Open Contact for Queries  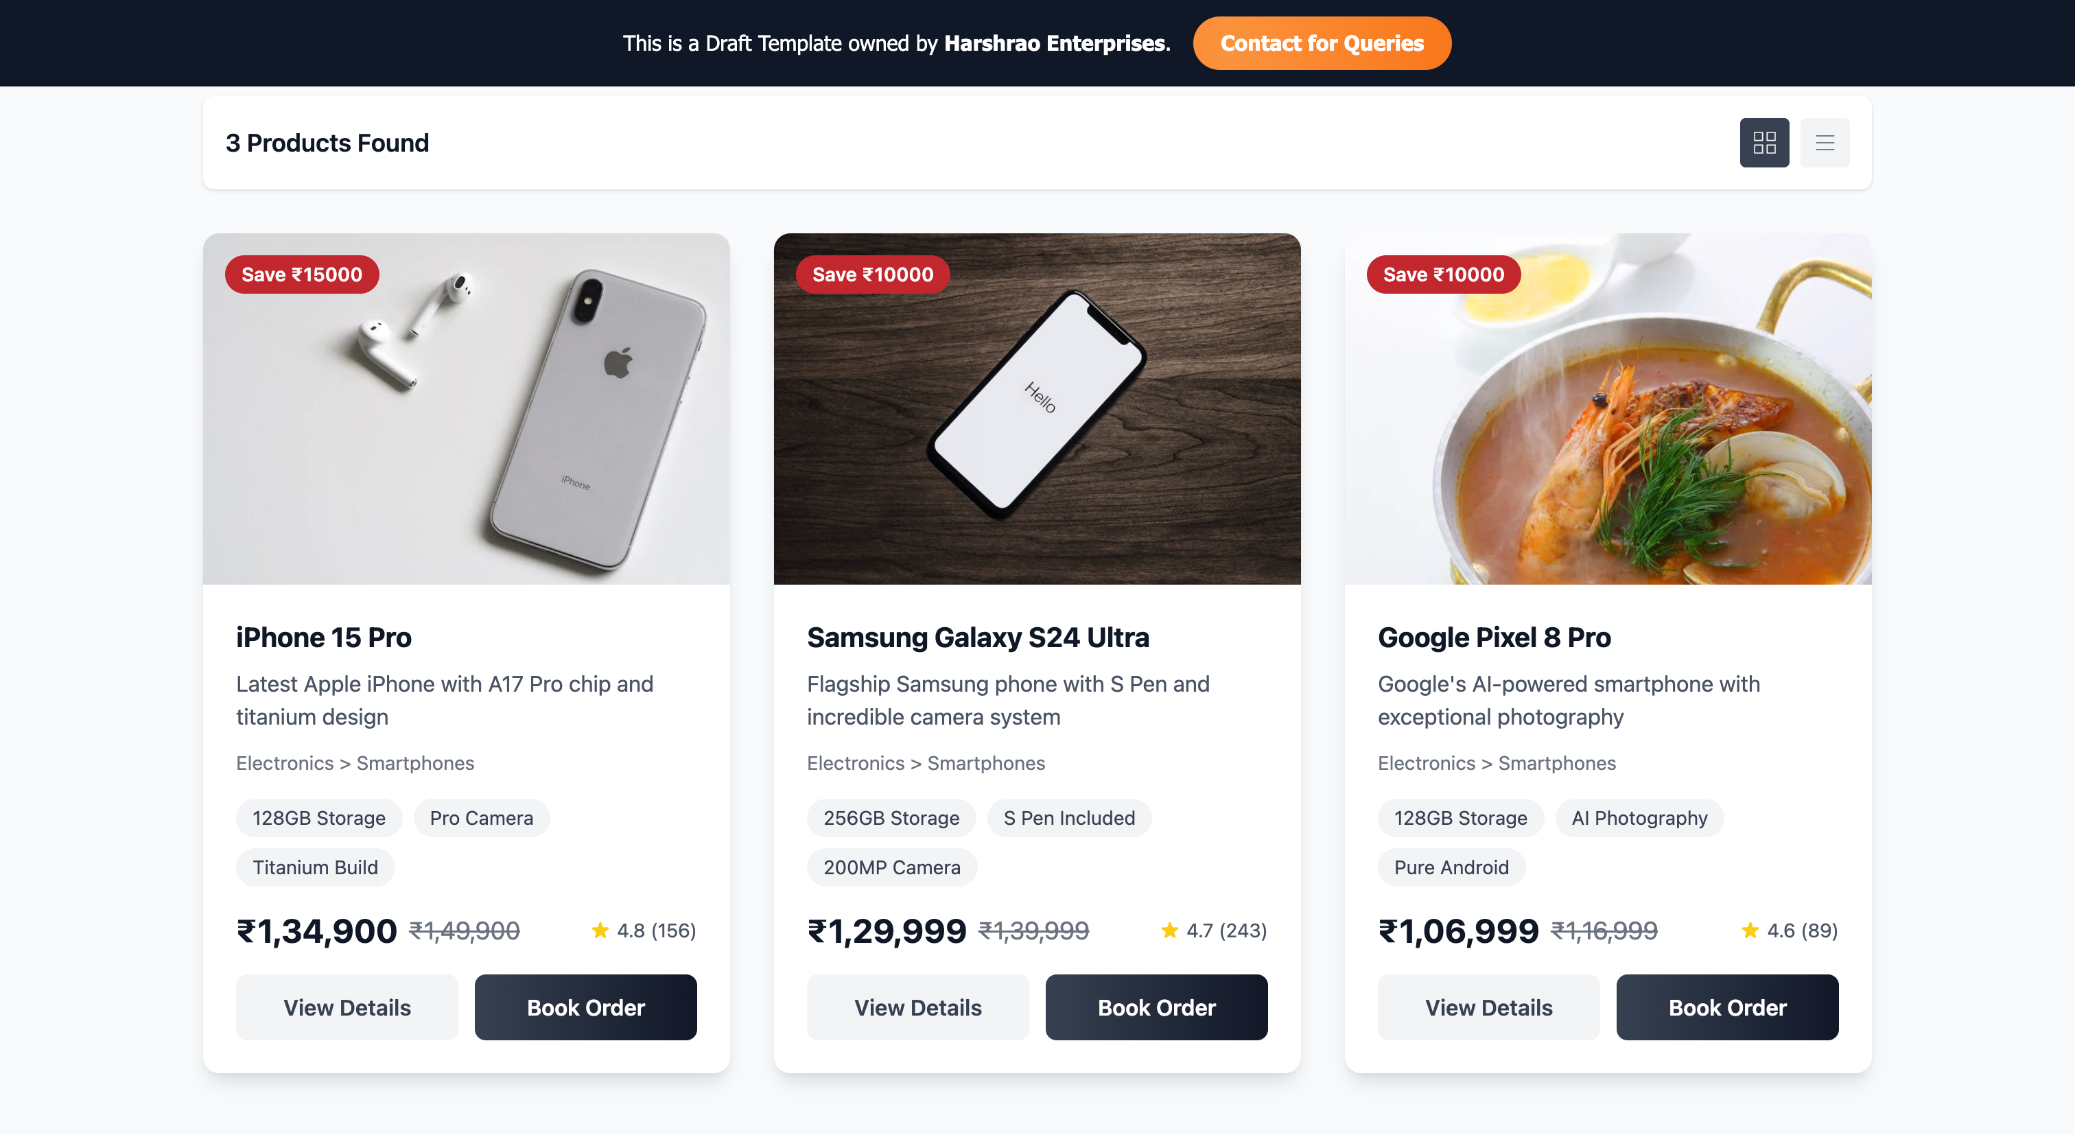1321,43
